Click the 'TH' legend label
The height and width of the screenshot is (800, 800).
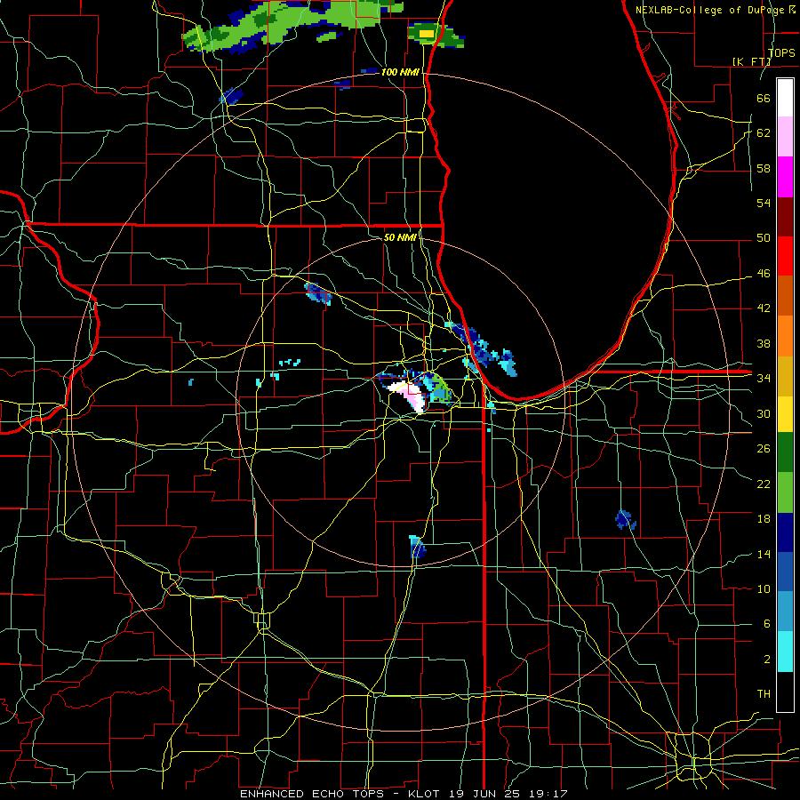click(x=764, y=694)
